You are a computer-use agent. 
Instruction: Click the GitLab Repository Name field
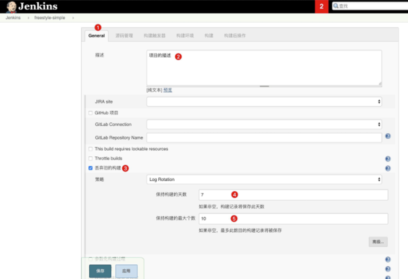pyautogui.click(x=264, y=138)
